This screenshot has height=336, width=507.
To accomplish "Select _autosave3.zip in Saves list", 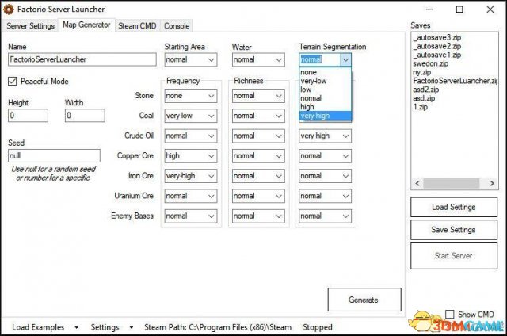I will pos(437,37).
